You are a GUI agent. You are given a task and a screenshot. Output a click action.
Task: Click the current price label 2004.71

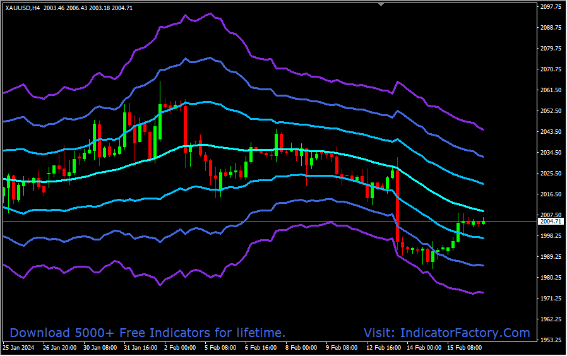point(551,221)
